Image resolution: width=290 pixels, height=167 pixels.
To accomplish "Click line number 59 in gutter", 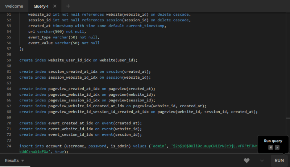I will click(x=9, y=60).
